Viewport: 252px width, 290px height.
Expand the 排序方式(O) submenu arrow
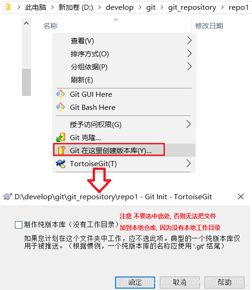coord(189,53)
